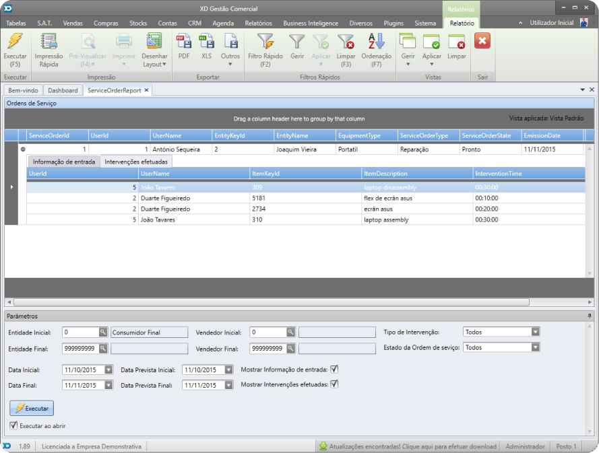Open the Desenhar Layout icon
This screenshot has height=453, width=599.
coord(154,41)
